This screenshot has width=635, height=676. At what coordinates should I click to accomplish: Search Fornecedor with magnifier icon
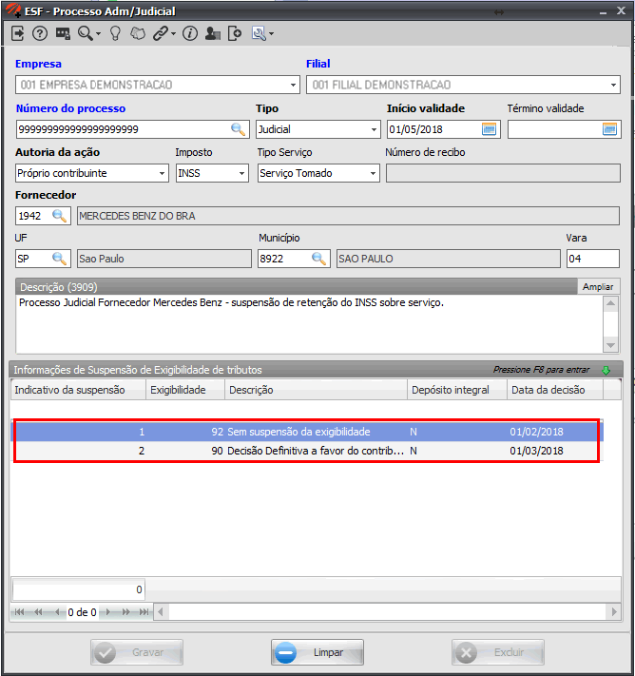click(x=60, y=216)
